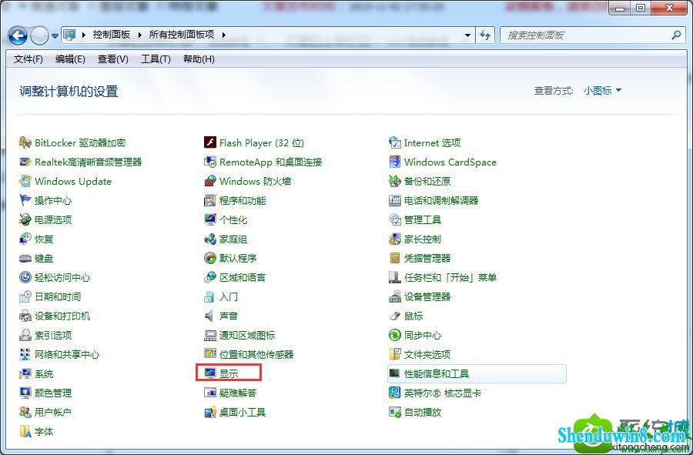Screen dimensions: 693x455
Task: Expand the address bar history dropdown arrow
Action: pyautogui.click(x=467, y=35)
